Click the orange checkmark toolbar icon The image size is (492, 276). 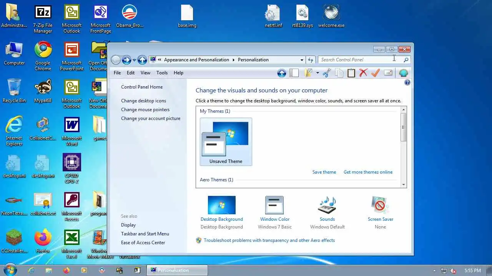(x=376, y=73)
